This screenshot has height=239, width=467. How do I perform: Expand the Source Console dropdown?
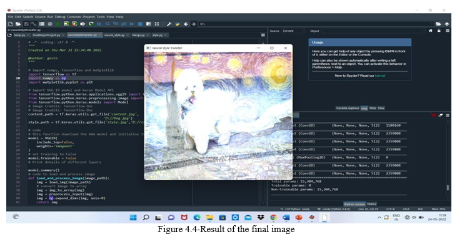pos(293,31)
